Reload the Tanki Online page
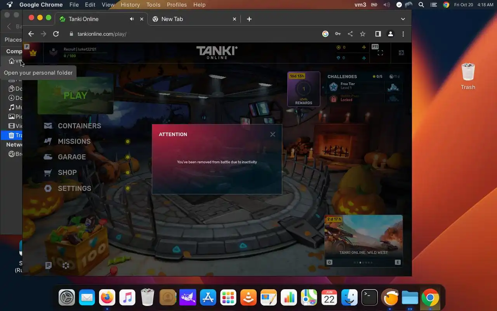Viewport: 497px width, 311px height. [56, 34]
